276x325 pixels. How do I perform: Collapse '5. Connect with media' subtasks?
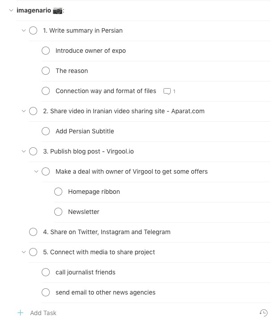click(24, 252)
